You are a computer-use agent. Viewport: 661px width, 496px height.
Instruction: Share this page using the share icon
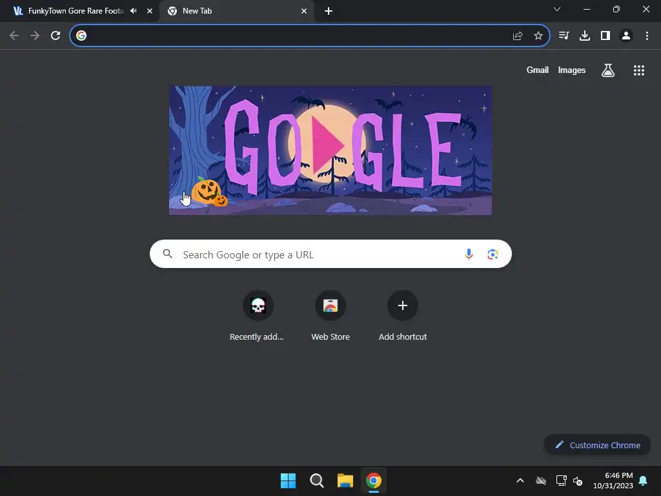tap(518, 36)
